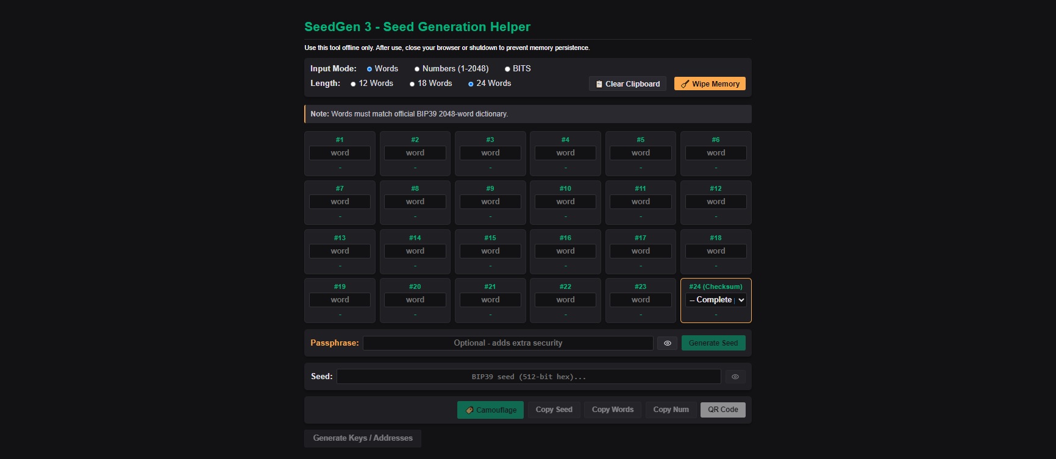Click the Wipe Memory button

pos(710,84)
